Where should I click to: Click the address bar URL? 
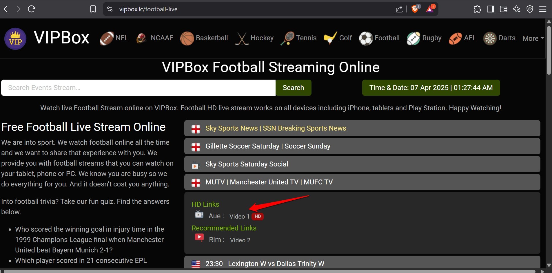pyautogui.click(x=148, y=9)
